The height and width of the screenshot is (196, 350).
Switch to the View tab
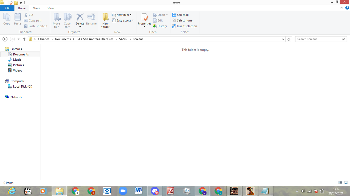click(x=51, y=8)
